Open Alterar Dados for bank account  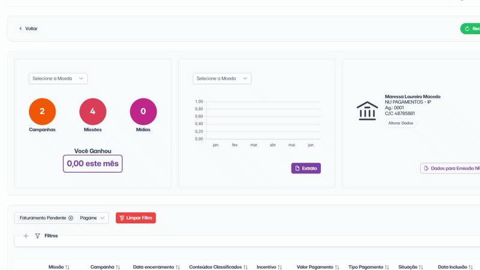tap(401, 123)
